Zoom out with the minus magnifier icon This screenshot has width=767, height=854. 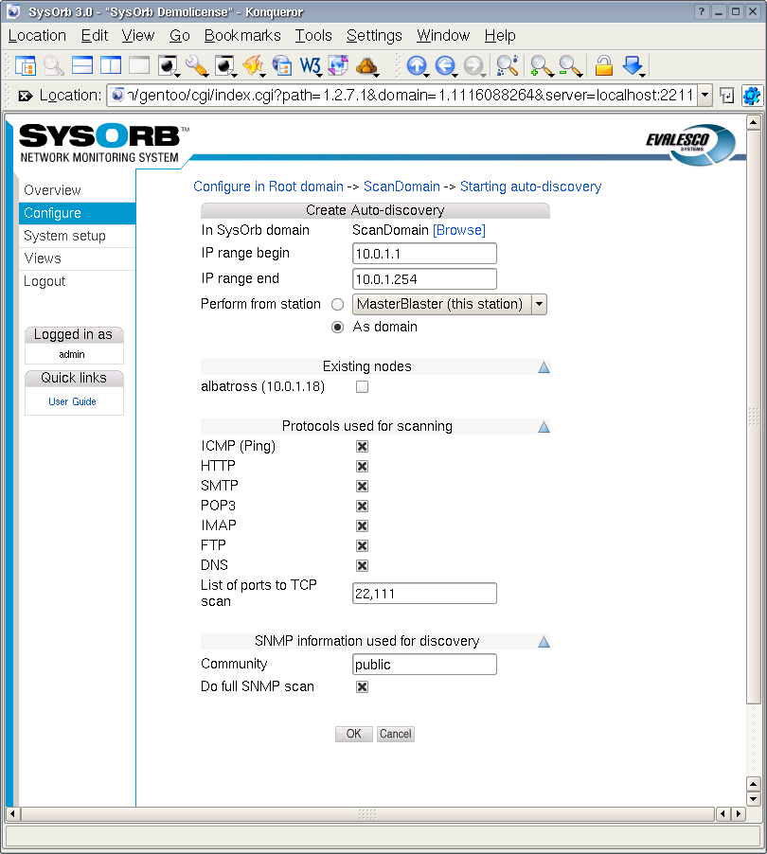(570, 66)
